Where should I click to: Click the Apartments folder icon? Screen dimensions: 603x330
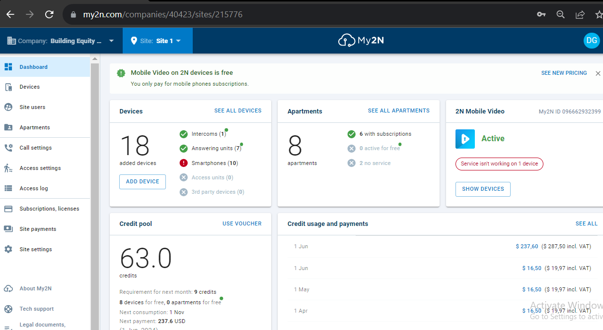(x=8, y=127)
